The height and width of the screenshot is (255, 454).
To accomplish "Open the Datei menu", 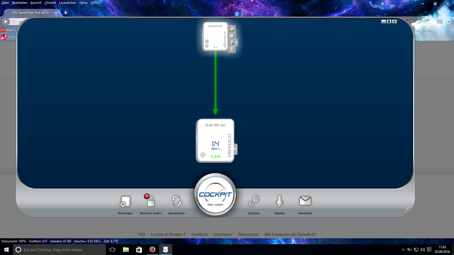I will tap(5, 3).
